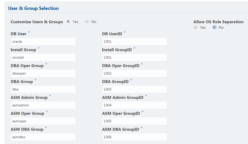Viewport: 248px width, 144px height.
Task: Click the Install GroupID input field
Action: 134,57
